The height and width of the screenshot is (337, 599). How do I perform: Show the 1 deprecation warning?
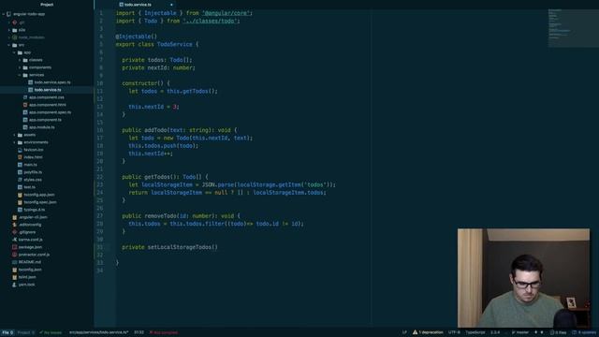pyautogui.click(x=428, y=332)
